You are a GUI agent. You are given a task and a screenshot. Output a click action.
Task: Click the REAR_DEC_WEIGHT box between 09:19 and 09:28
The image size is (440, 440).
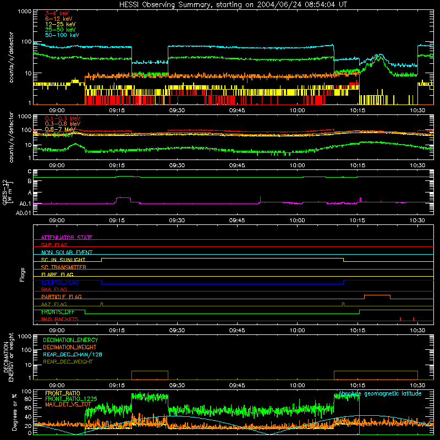150,375
